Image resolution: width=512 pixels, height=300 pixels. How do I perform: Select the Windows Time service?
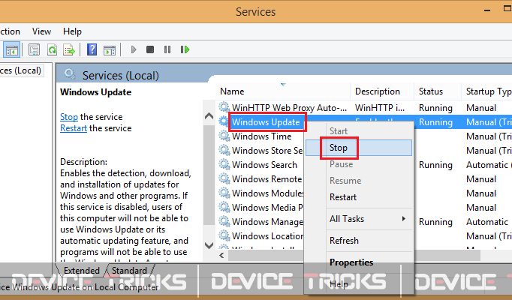pyautogui.click(x=261, y=136)
